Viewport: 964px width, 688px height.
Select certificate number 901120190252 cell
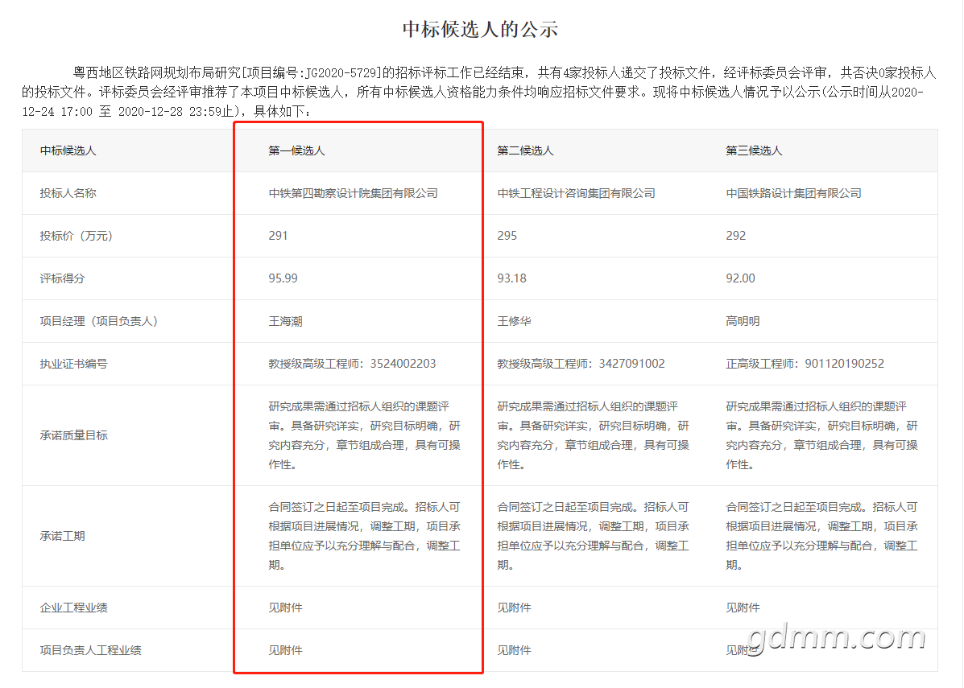click(805, 364)
